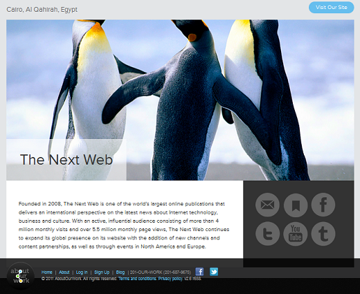This screenshot has height=294, width=360.
Task: Click the email envelope icon
Action: [x=267, y=205]
